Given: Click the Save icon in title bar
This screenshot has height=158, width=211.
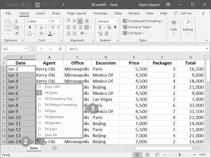Looking at the screenshot, I should pyautogui.click(x=37, y=5).
